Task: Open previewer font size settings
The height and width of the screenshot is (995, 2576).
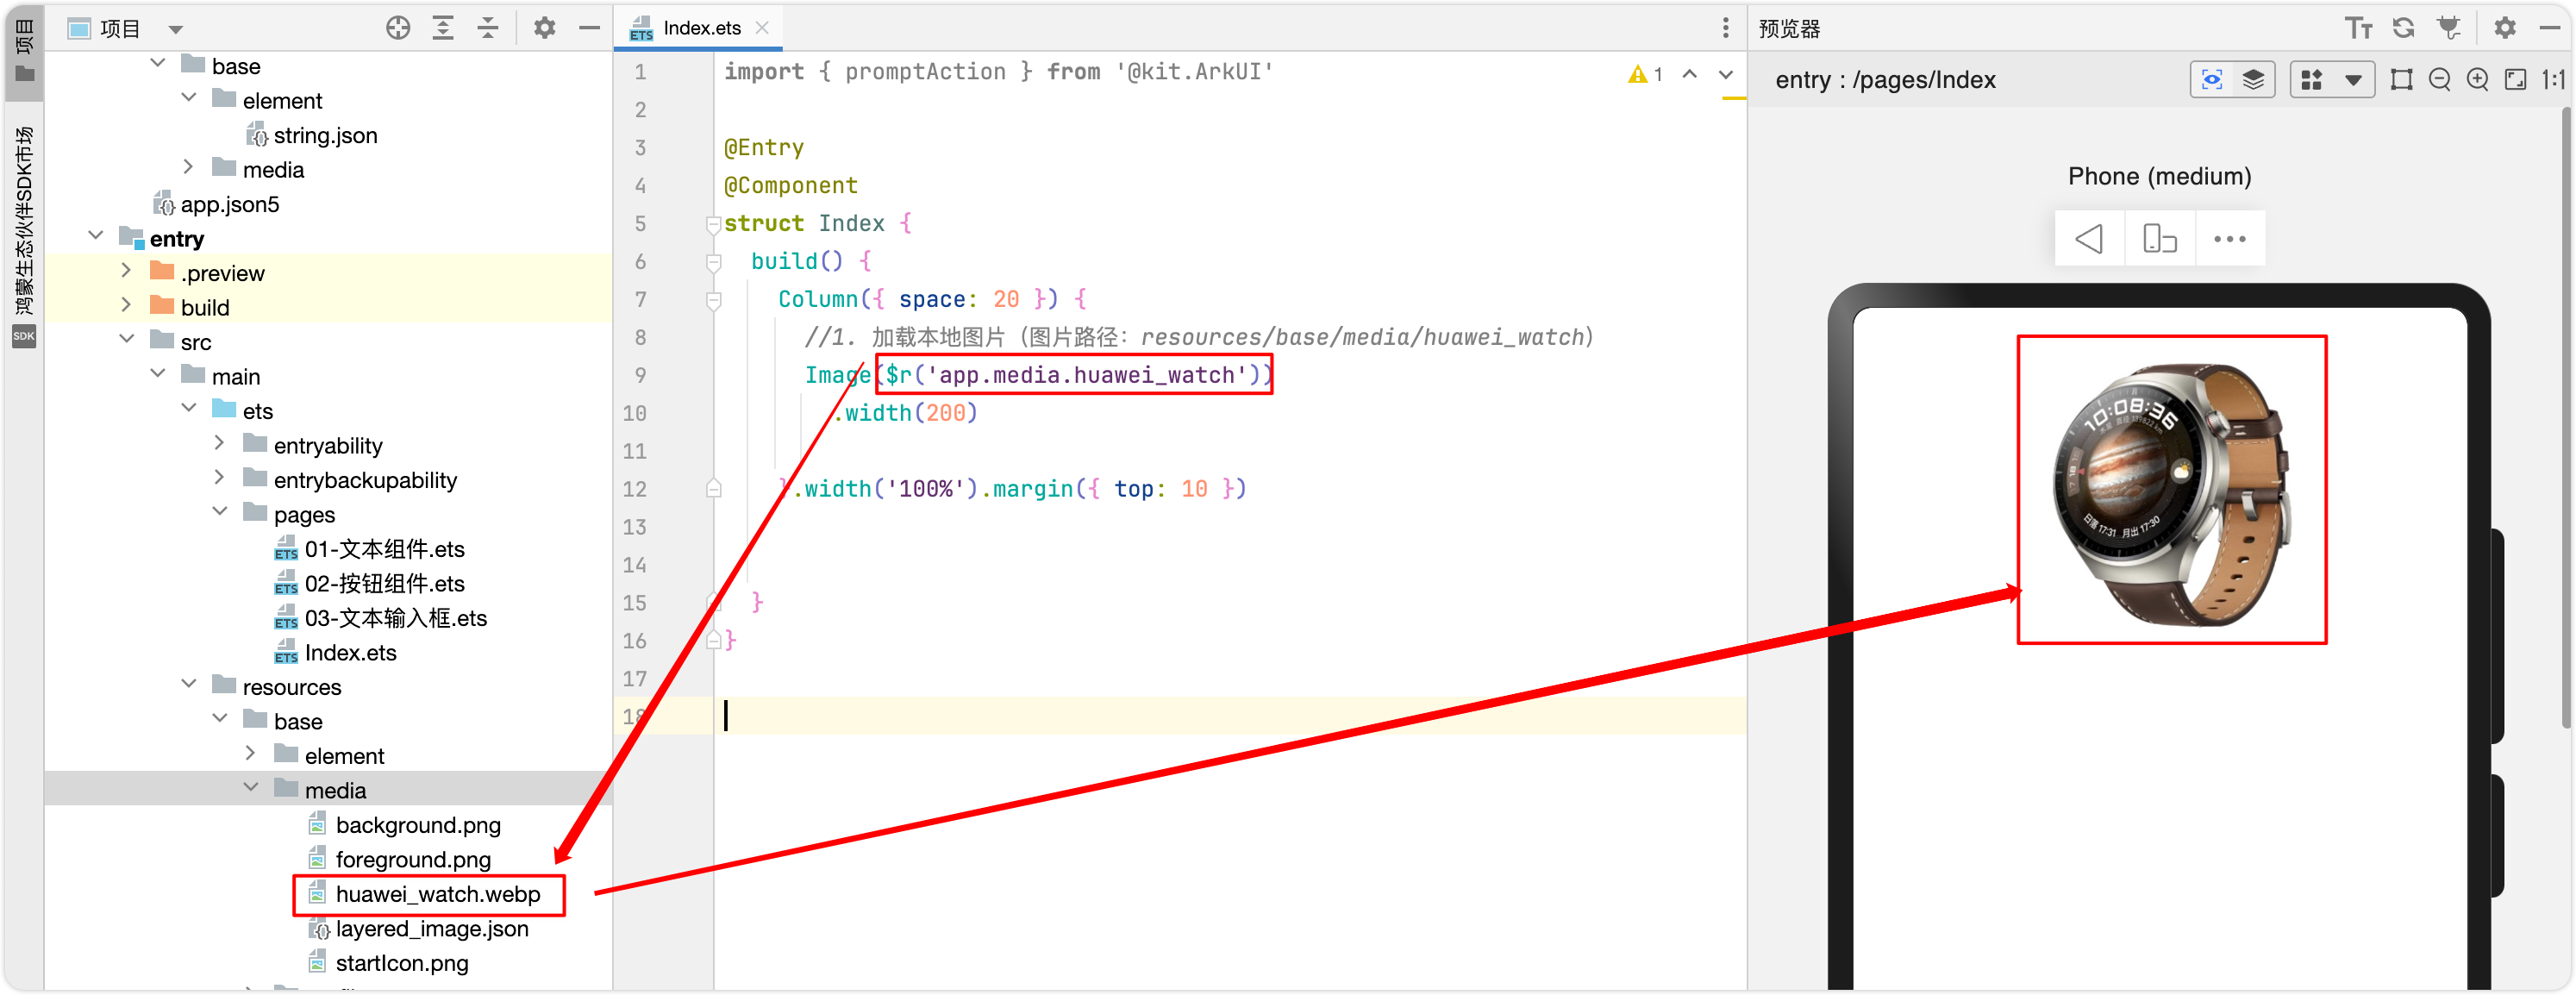Action: pyautogui.click(x=2359, y=28)
